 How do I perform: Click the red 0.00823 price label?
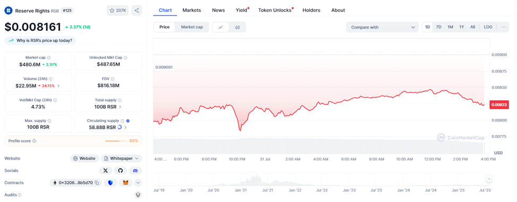point(499,105)
